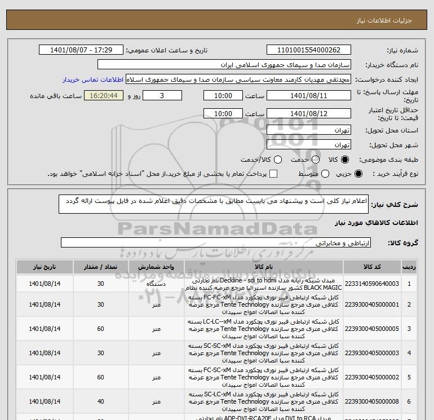The height and width of the screenshot is (420, 434).
Task: Open the اطلاعات تماس خریدار link
Action: click(93, 79)
